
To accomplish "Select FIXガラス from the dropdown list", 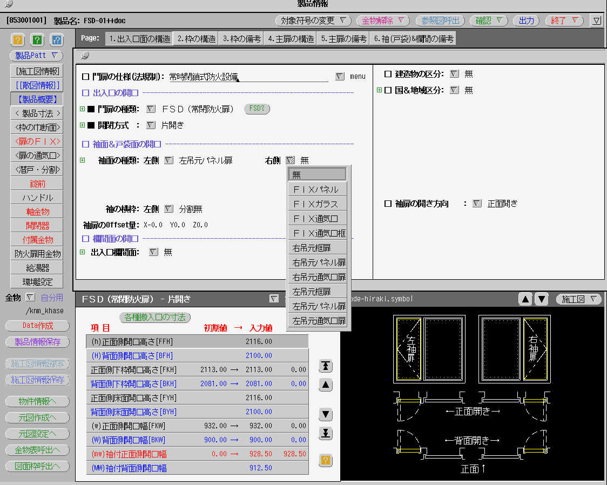I will (318, 204).
